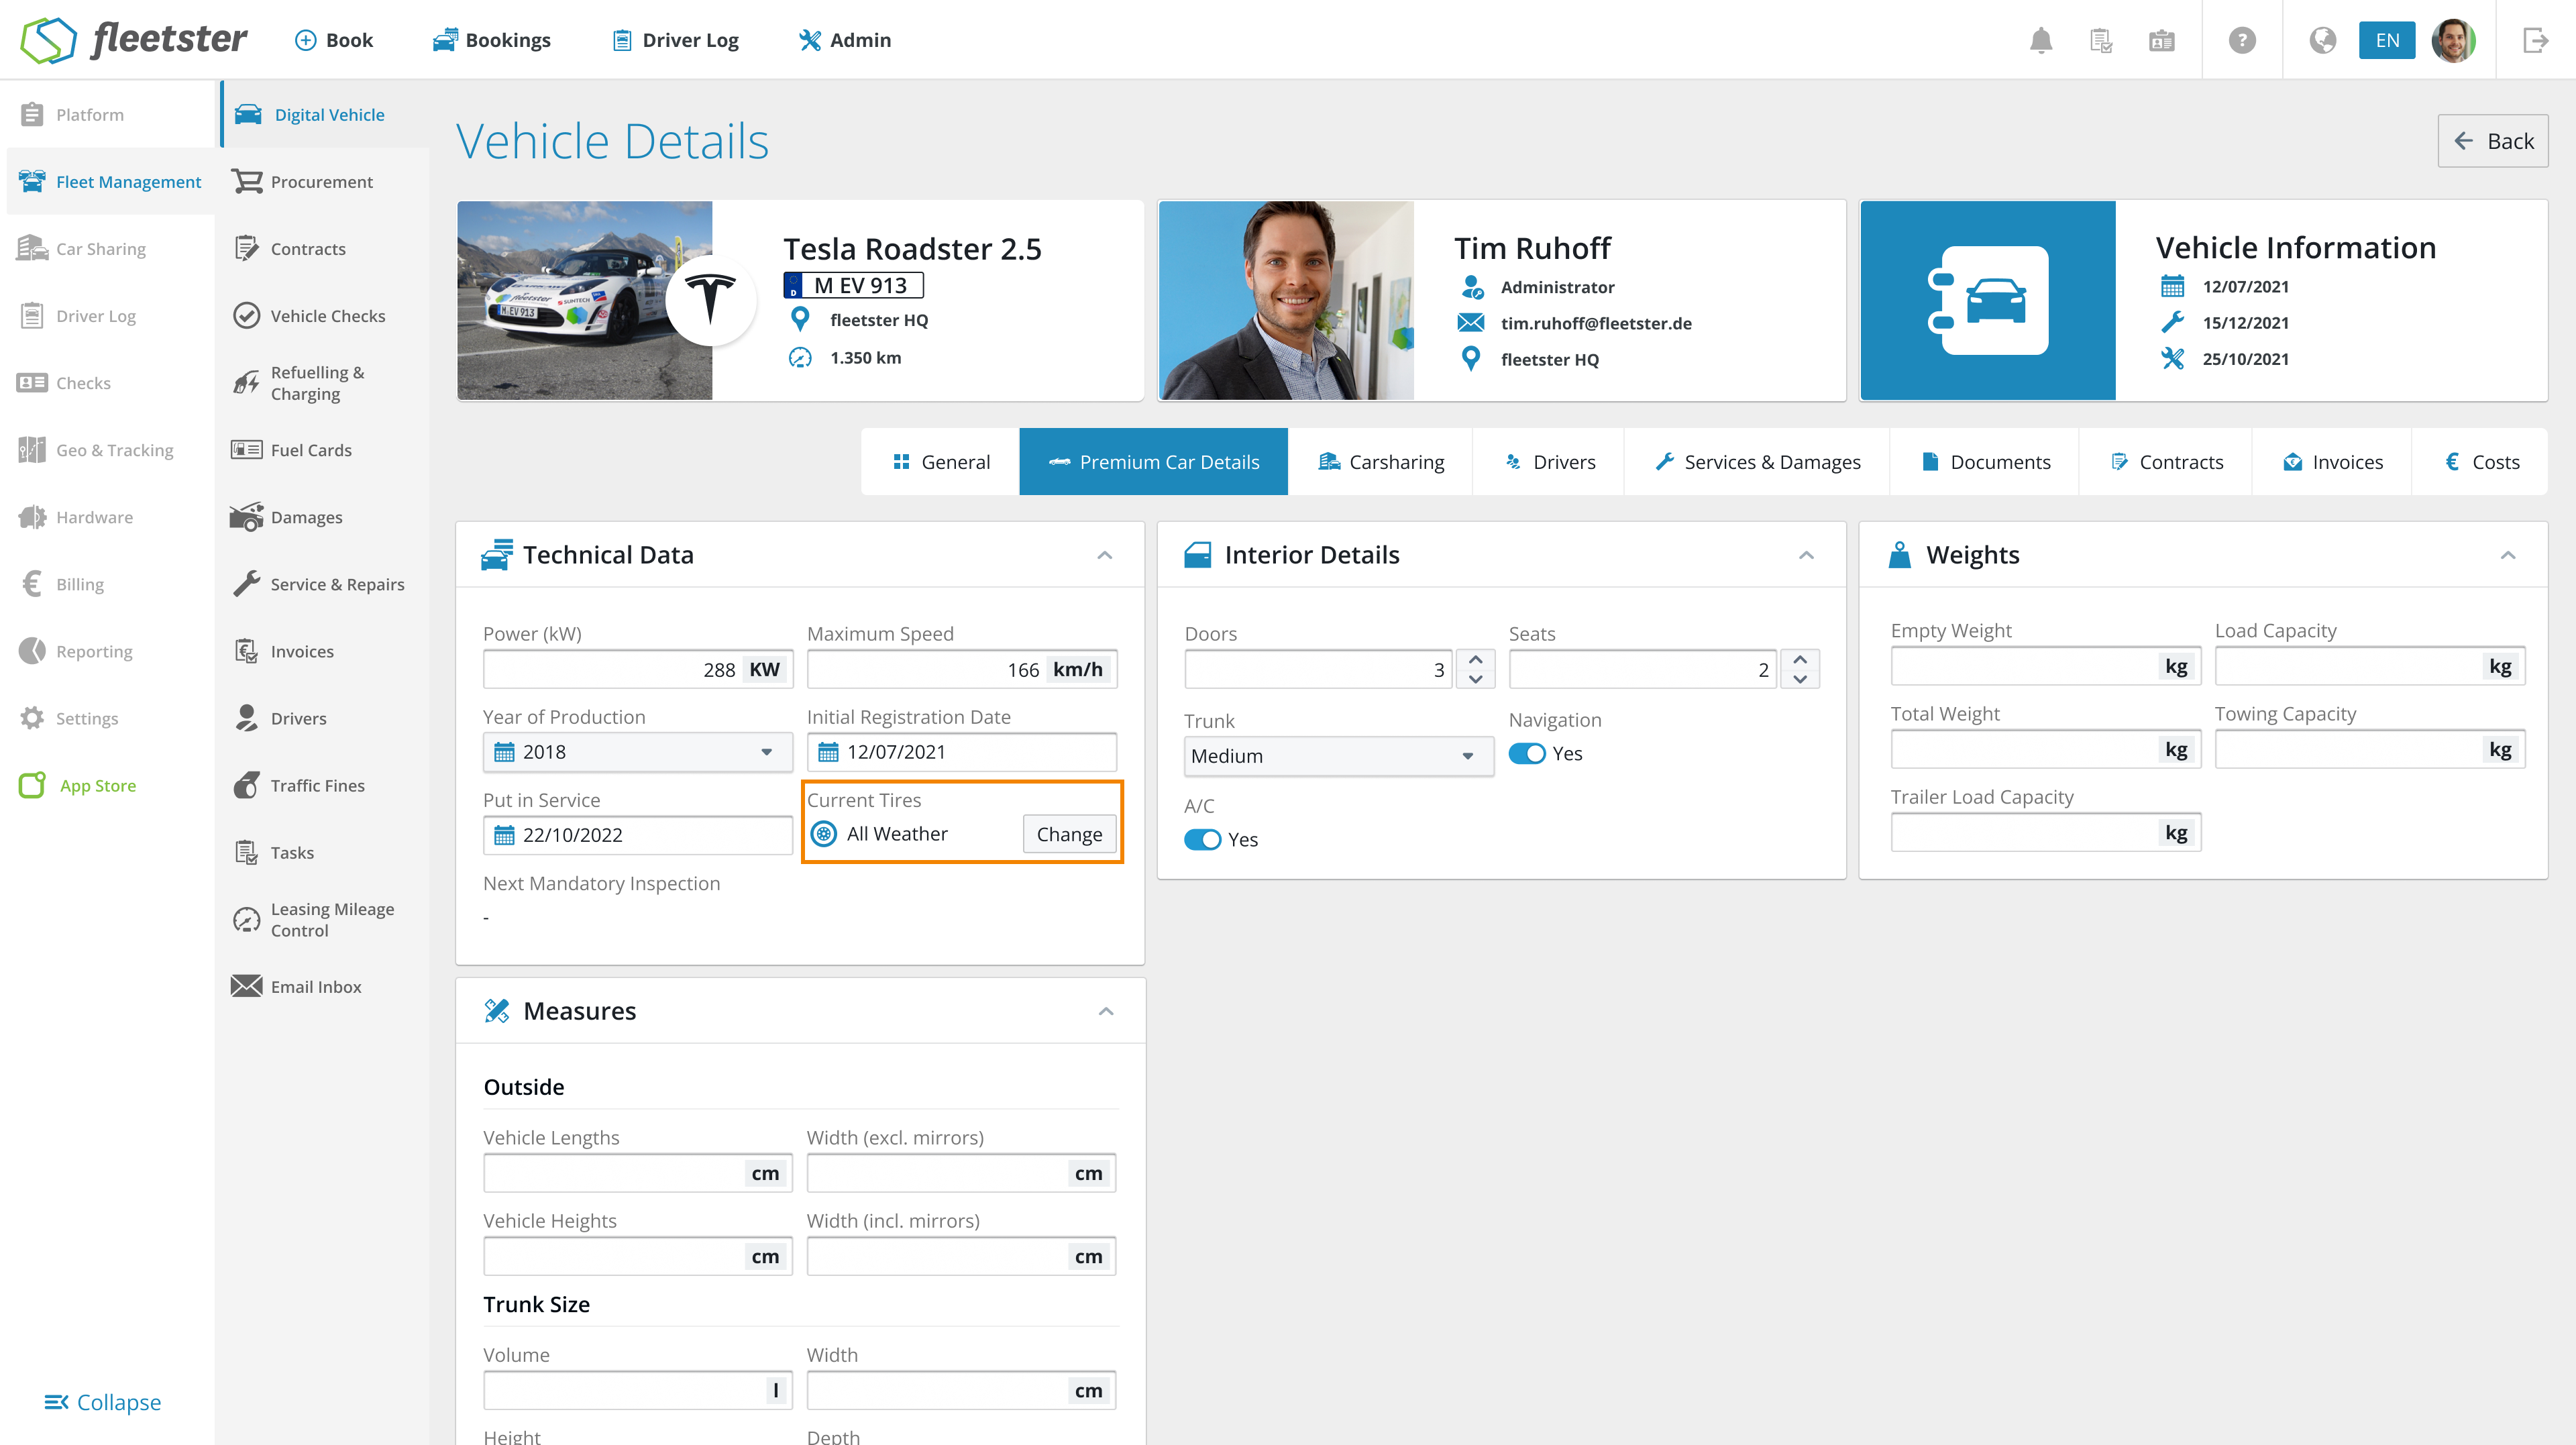The width and height of the screenshot is (2576, 1445).
Task: Switch language with EN button
Action: [2387, 40]
